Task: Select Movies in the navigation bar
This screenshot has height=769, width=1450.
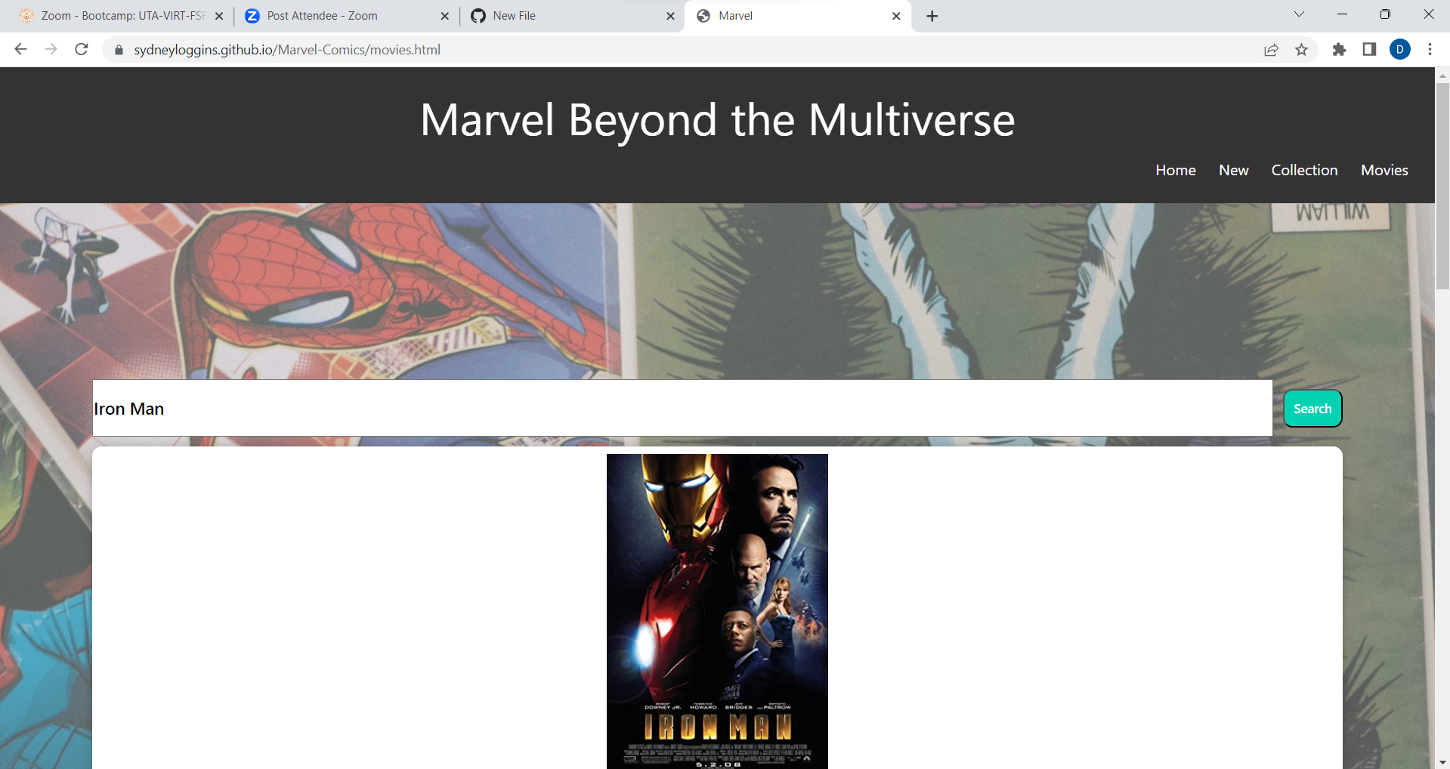Action: coord(1384,170)
